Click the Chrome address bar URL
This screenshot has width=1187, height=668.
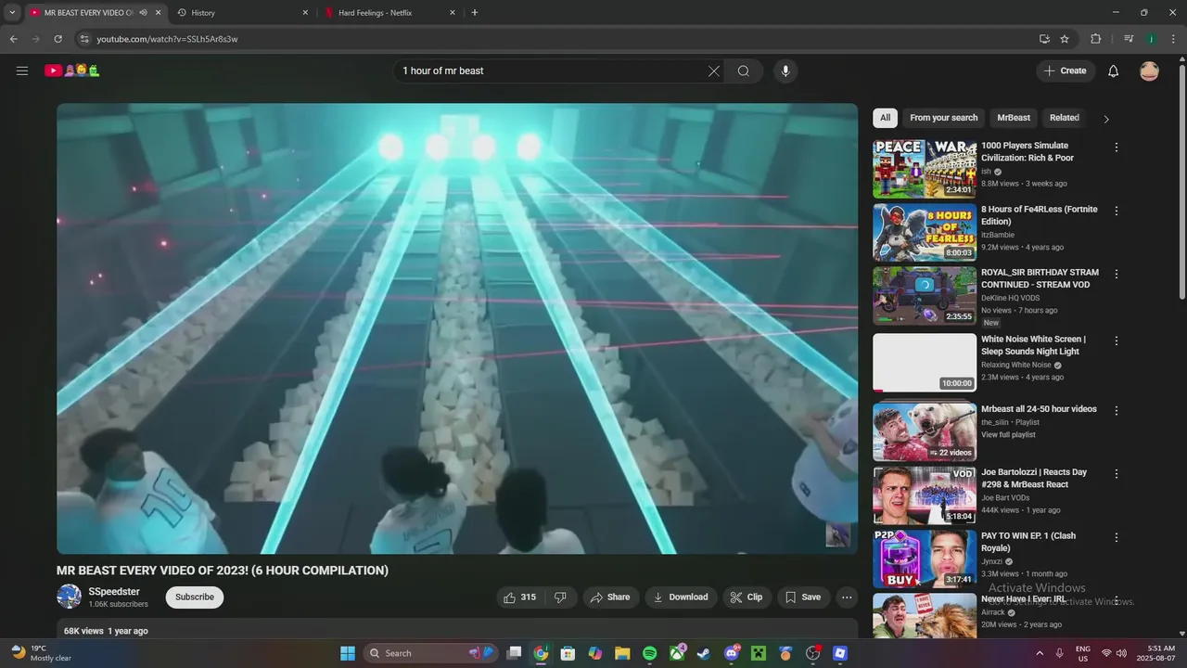(168, 39)
